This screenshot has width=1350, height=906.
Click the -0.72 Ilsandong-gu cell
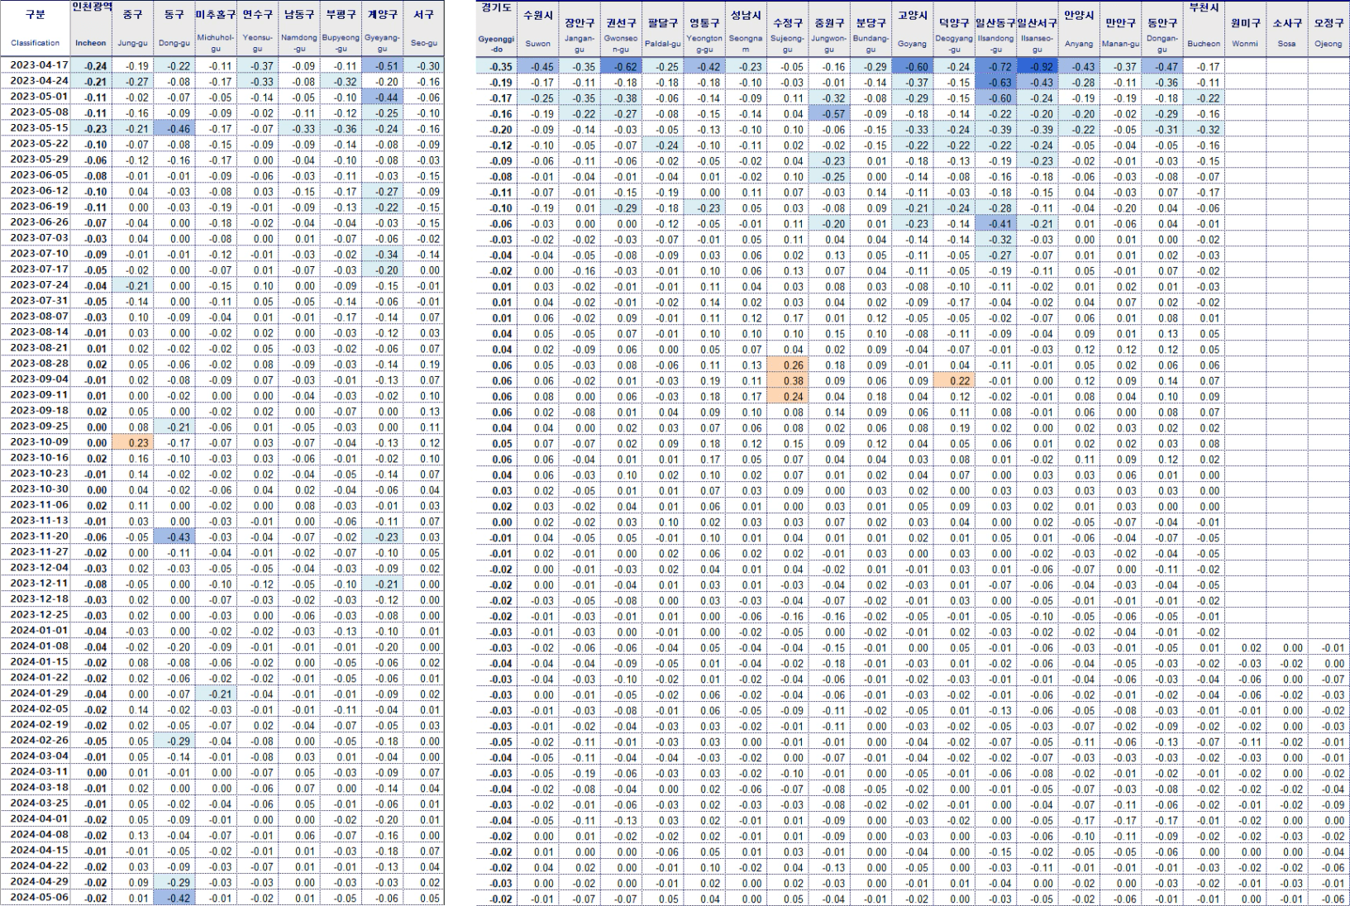pos(995,67)
